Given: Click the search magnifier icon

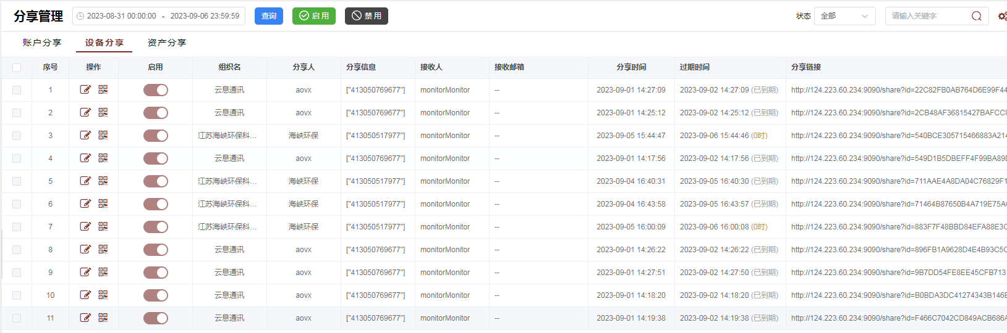Looking at the screenshot, I should pyautogui.click(x=976, y=16).
